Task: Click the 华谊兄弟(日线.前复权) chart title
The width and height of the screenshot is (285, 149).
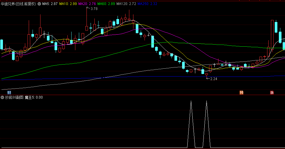Action: (18, 4)
